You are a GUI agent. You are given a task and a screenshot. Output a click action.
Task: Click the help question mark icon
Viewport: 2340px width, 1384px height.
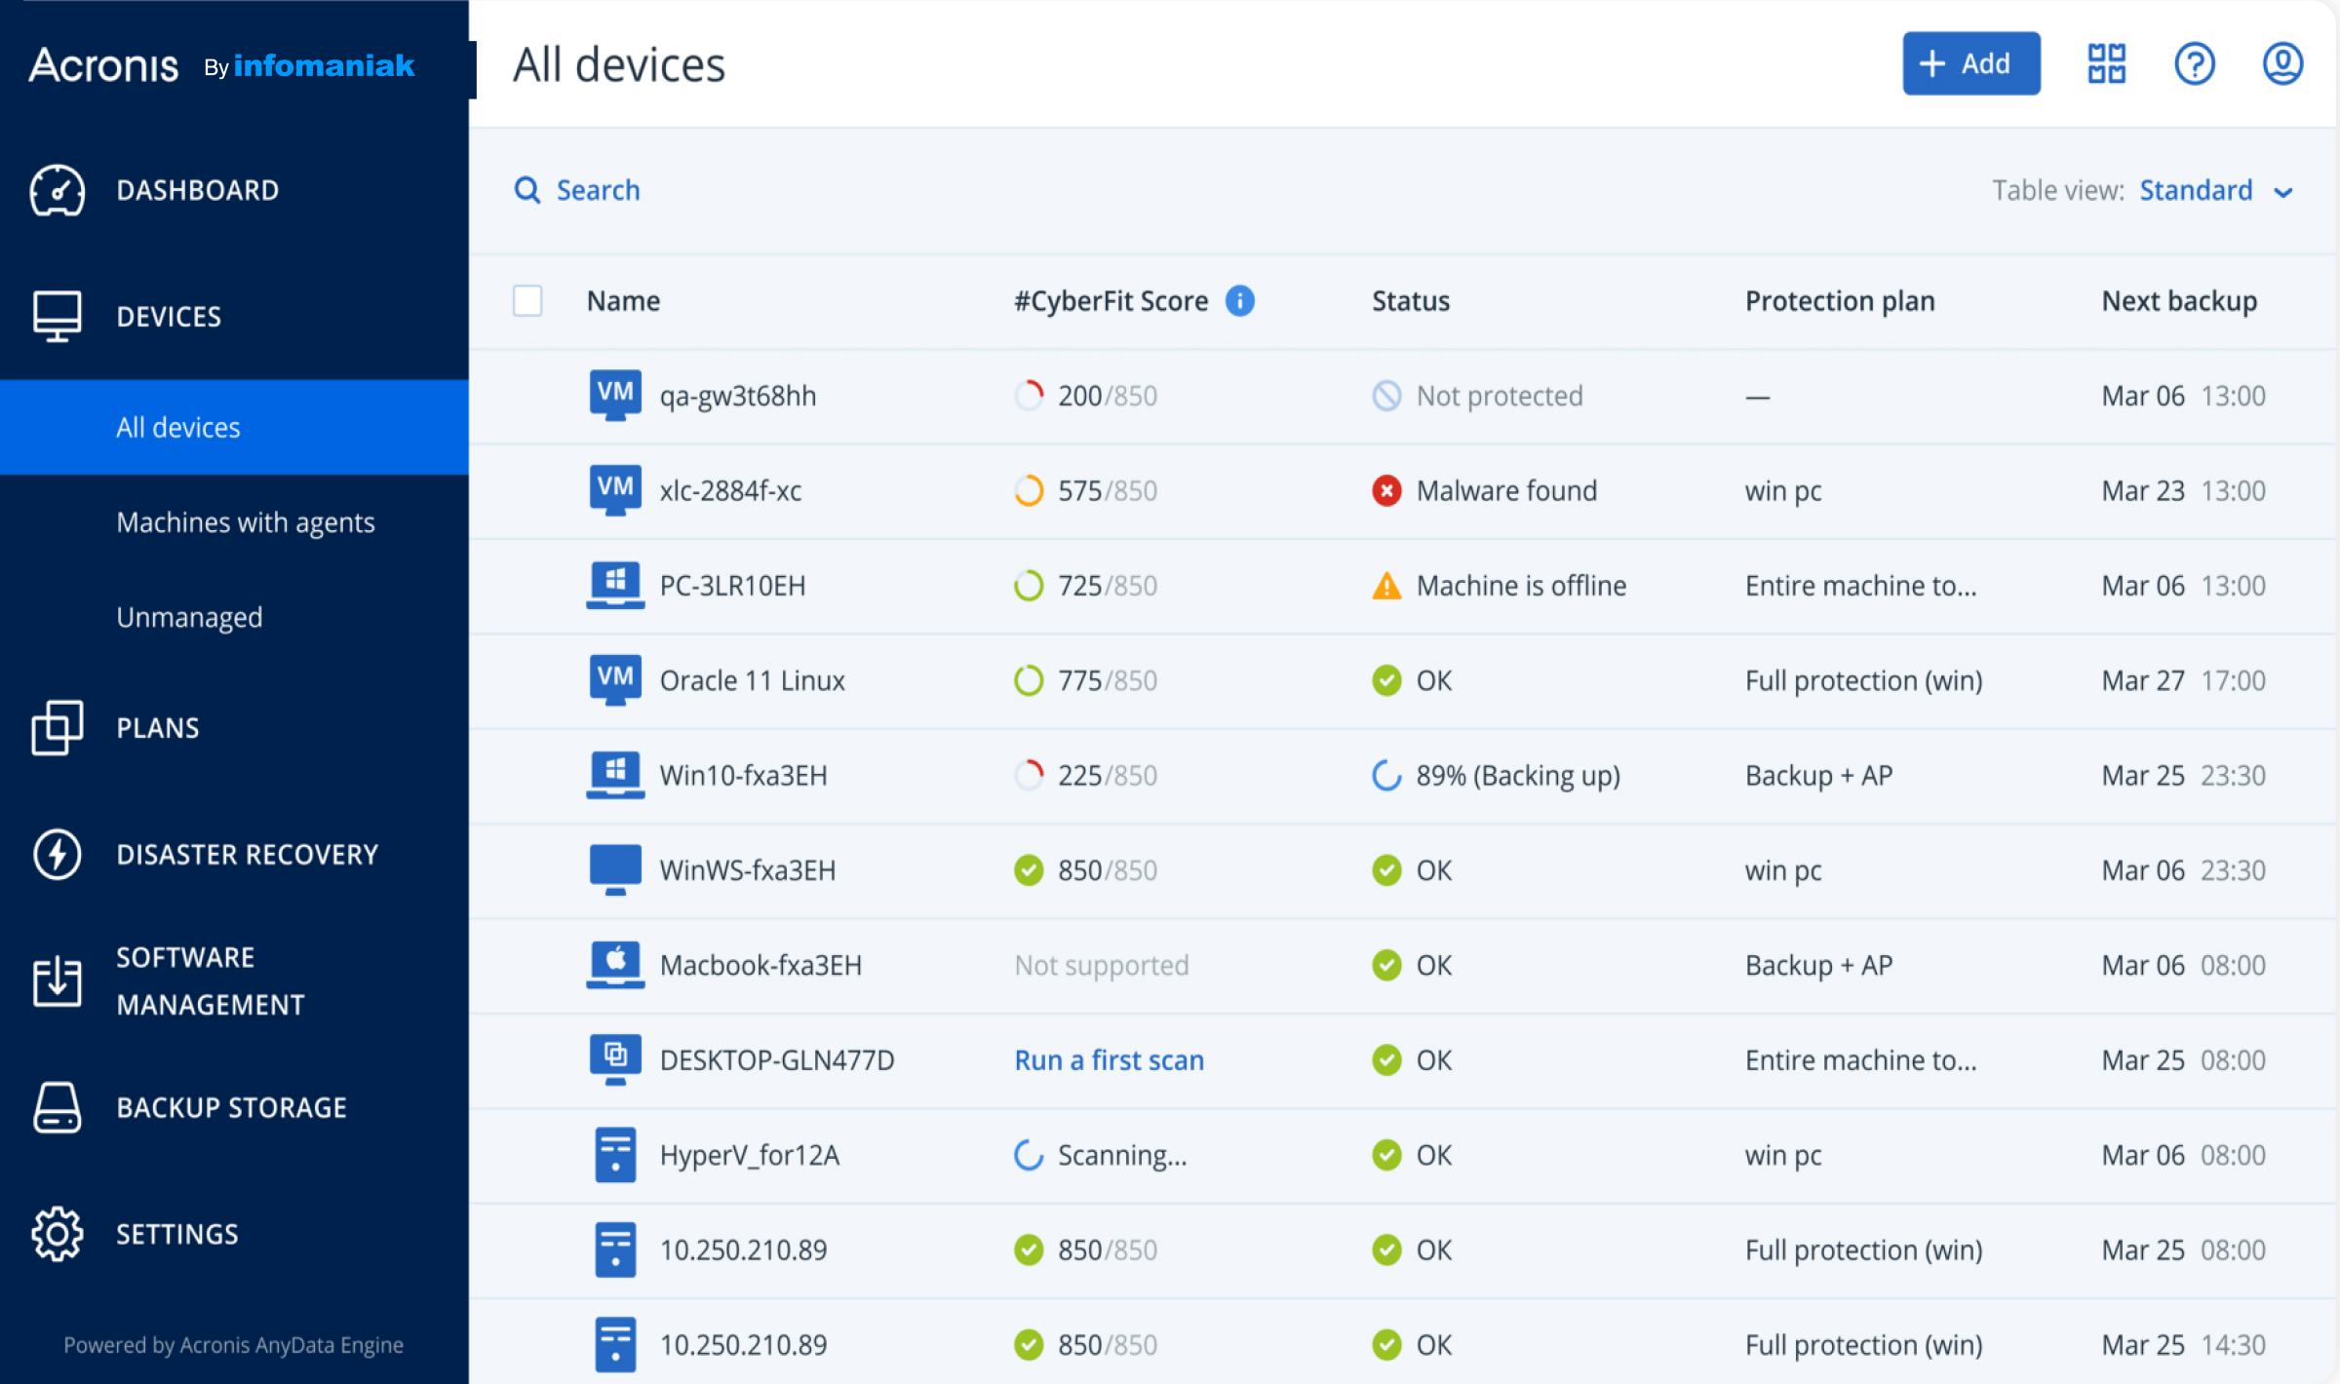pos(2194,63)
